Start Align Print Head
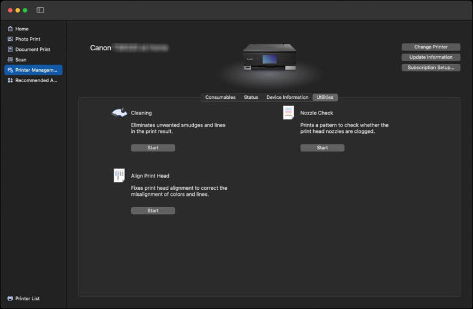 click(x=153, y=211)
